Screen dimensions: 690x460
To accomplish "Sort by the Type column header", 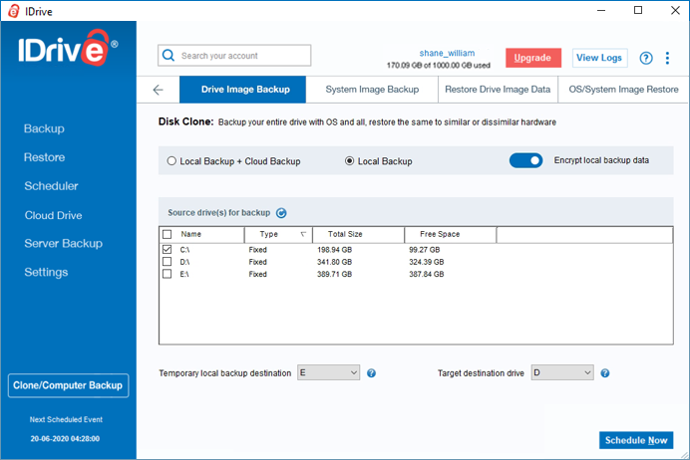I will [x=278, y=234].
